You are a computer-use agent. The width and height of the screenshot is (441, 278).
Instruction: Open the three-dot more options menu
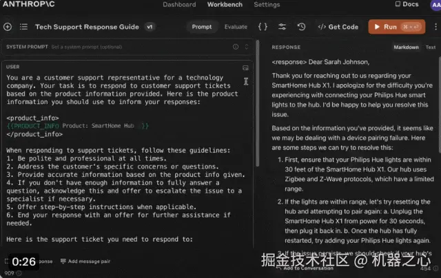(435, 27)
